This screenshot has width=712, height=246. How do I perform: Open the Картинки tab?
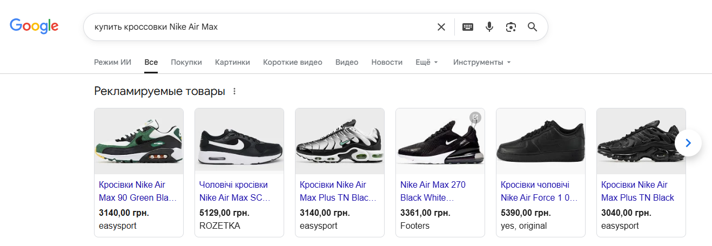click(232, 62)
